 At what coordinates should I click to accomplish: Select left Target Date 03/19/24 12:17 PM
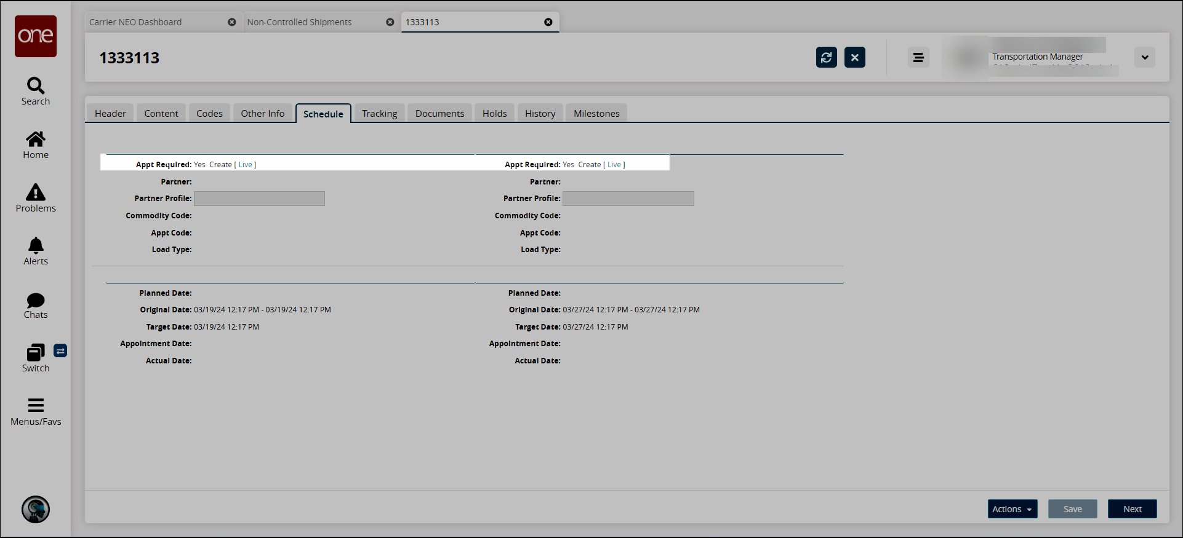click(227, 327)
